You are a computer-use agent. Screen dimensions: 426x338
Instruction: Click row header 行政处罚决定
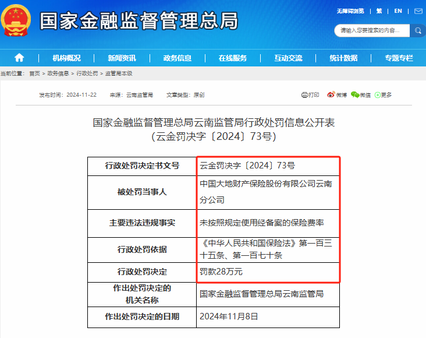pos(142,272)
